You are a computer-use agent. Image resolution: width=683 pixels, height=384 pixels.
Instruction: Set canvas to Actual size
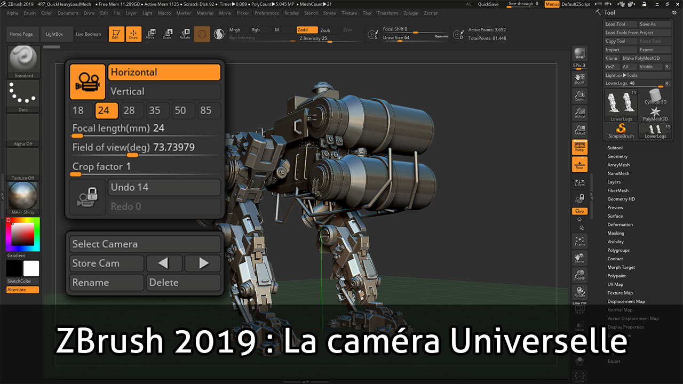(x=579, y=113)
